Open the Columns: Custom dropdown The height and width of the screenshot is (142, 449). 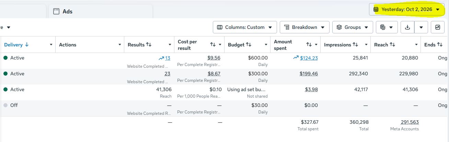click(245, 27)
